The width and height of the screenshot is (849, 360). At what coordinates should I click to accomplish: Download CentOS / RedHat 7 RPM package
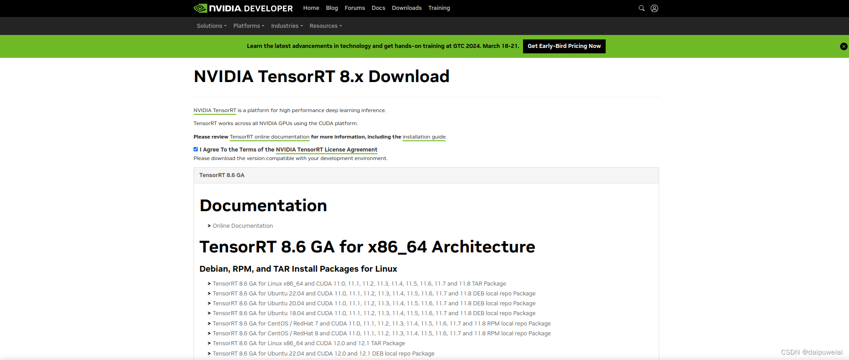tap(382, 324)
